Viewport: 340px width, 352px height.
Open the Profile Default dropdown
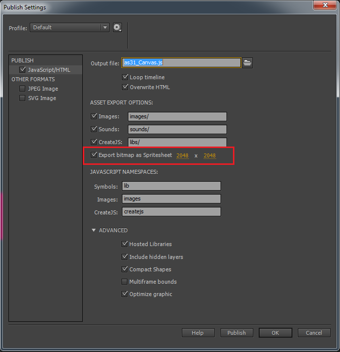tap(70, 27)
